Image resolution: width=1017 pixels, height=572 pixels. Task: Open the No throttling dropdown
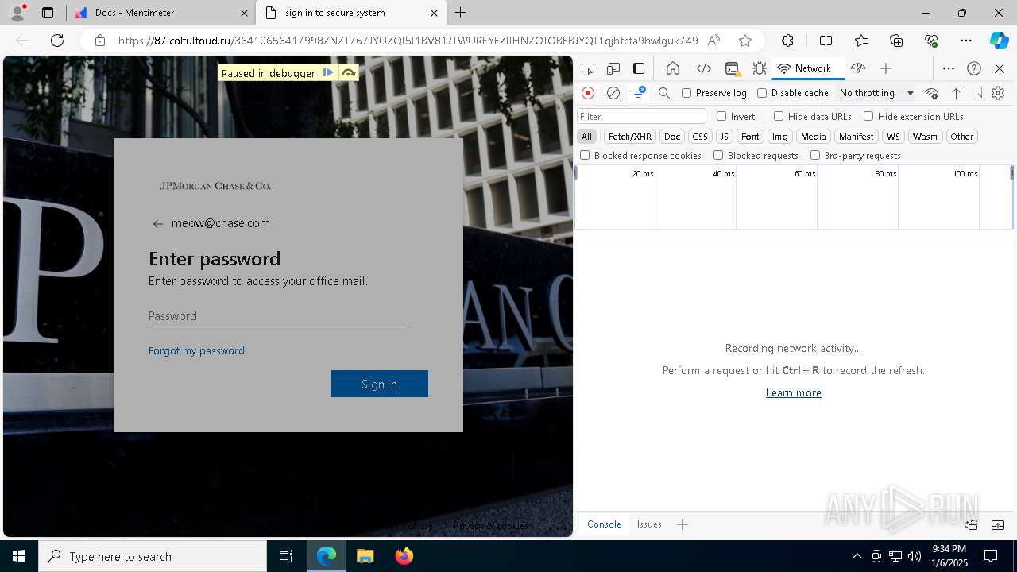click(x=876, y=93)
